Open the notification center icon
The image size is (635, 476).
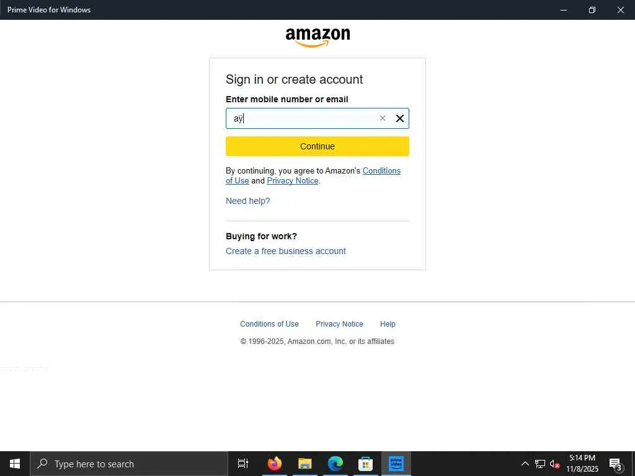pyautogui.click(x=615, y=464)
